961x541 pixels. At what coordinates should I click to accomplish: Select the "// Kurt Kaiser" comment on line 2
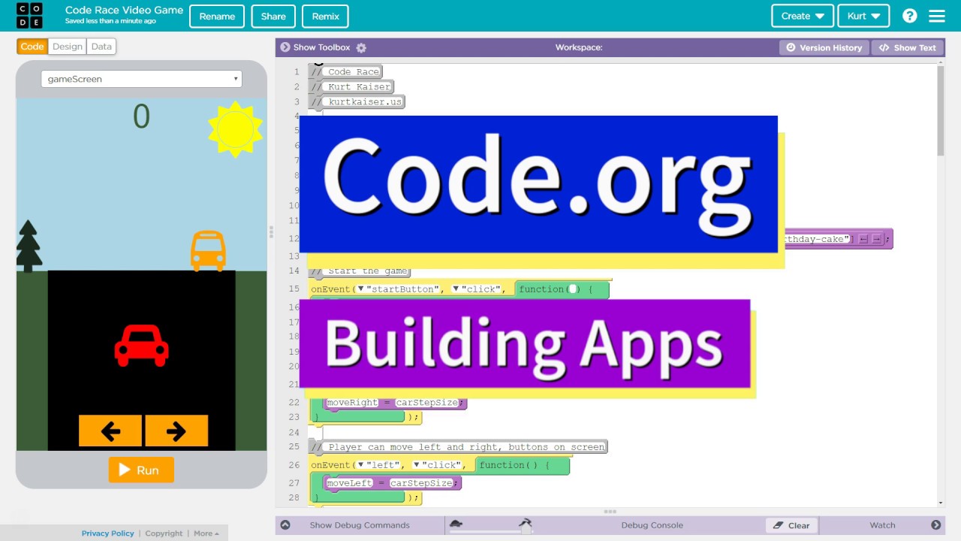pos(351,86)
